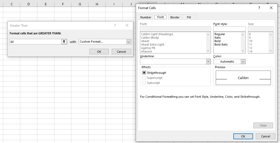
Task: Close the Greater Than dialog
Action: (x=127, y=25)
